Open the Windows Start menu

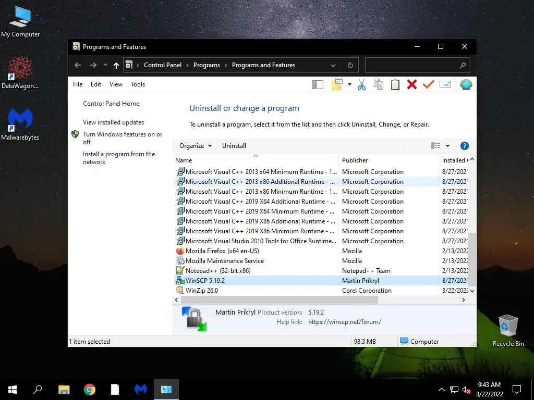[13, 390]
